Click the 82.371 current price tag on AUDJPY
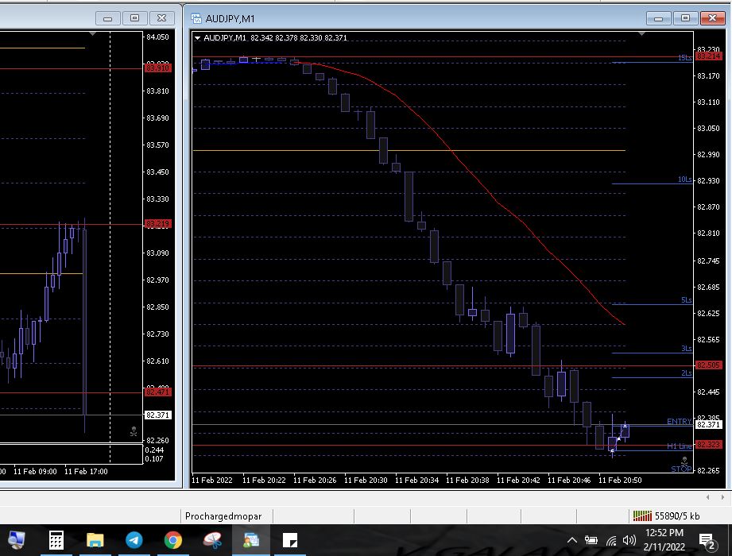732x556 pixels. pos(708,424)
